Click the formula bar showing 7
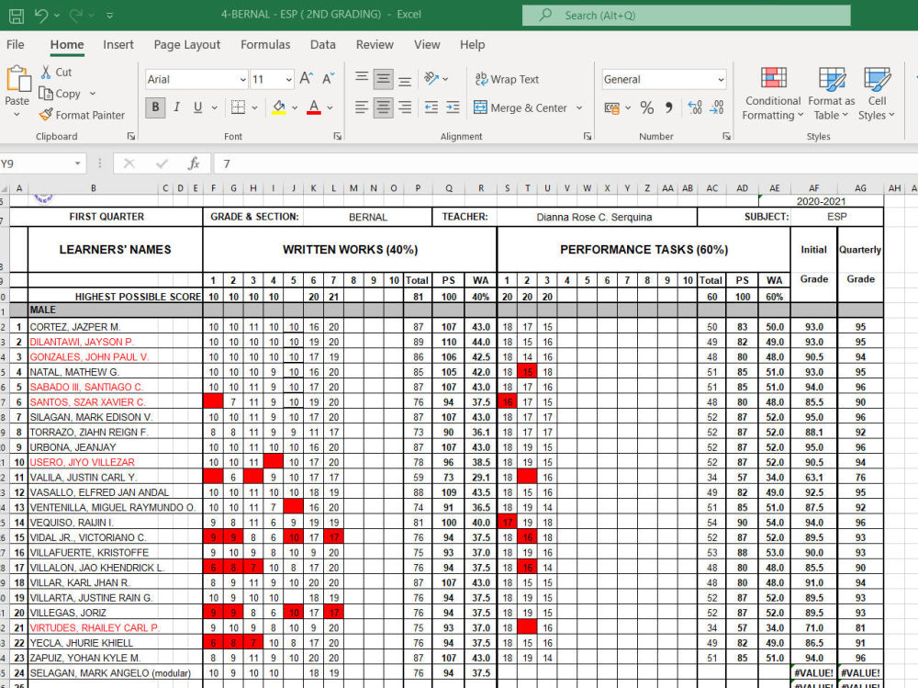The width and height of the screenshot is (918, 688). (x=565, y=164)
